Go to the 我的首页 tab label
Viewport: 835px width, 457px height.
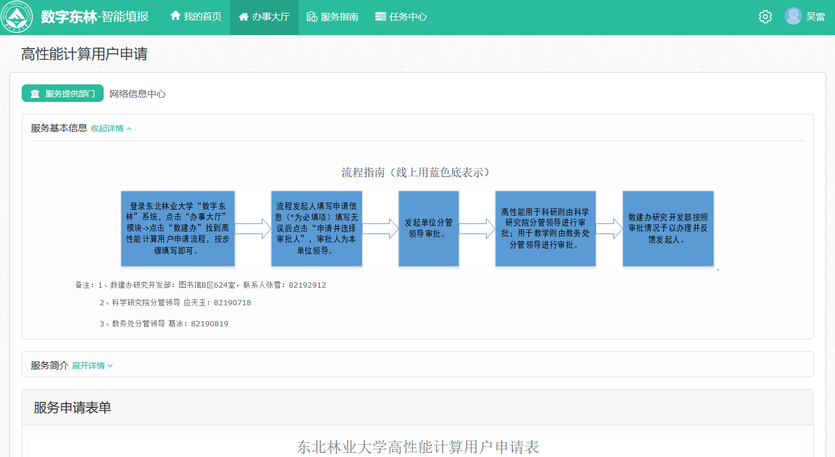click(x=203, y=17)
